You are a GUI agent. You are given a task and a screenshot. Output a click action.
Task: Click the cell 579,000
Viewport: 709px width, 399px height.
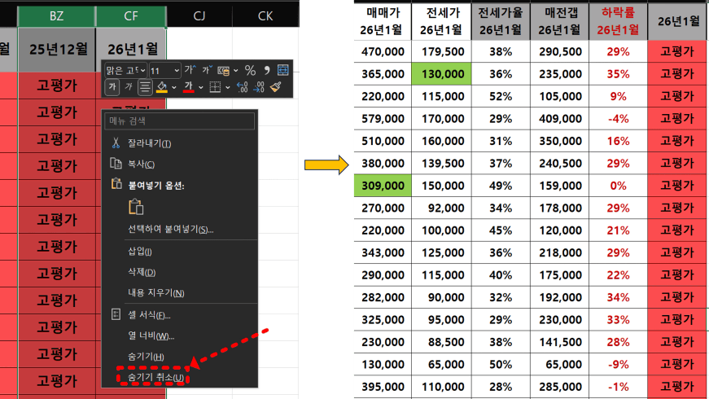coord(383,119)
